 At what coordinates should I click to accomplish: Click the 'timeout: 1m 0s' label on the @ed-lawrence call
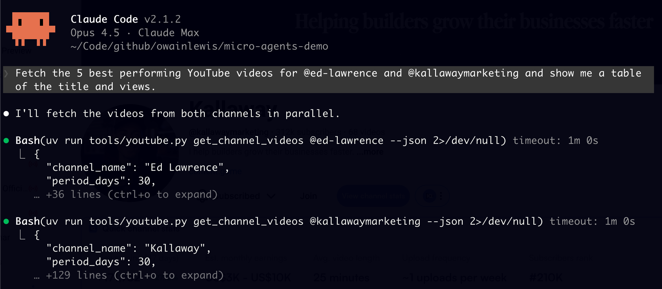coord(555,141)
